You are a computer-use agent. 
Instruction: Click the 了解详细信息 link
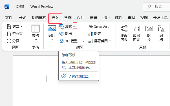click(x=78, y=76)
